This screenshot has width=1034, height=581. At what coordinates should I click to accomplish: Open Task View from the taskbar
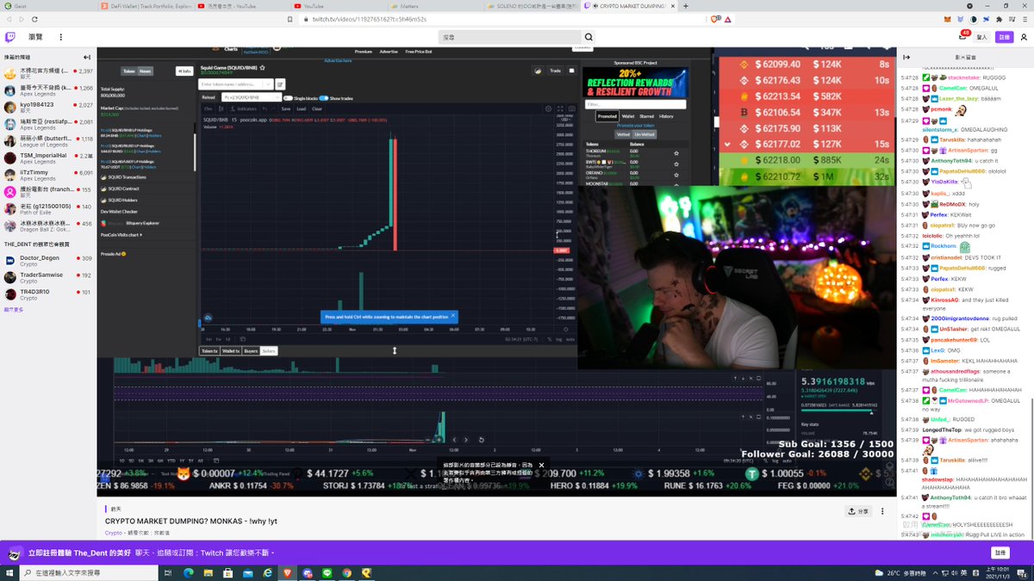[x=167, y=572]
